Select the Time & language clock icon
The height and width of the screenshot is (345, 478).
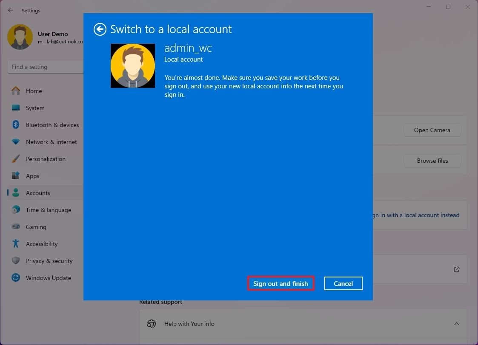click(15, 210)
